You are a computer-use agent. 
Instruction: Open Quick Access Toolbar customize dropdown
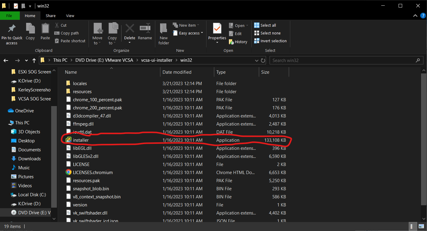(30, 6)
